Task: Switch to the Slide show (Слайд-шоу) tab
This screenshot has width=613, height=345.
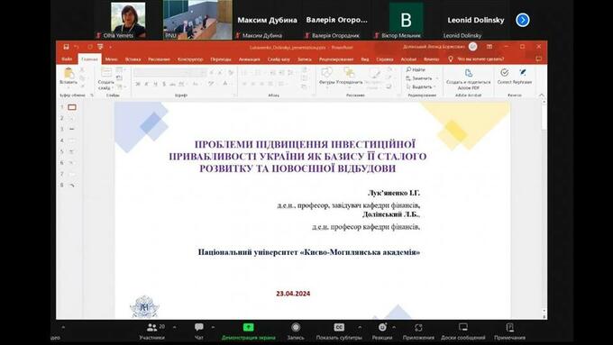Action: (x=279, y=59)
